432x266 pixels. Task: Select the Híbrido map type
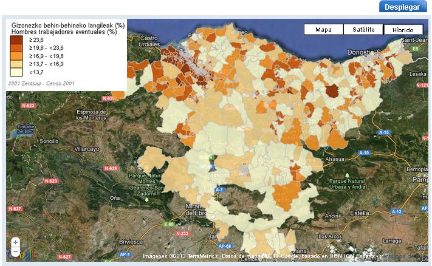pyautogui.click(x=403, y=30)
